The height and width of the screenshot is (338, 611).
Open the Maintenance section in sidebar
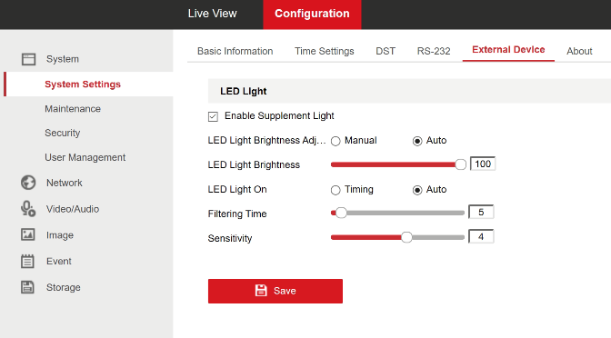[73, 109]
